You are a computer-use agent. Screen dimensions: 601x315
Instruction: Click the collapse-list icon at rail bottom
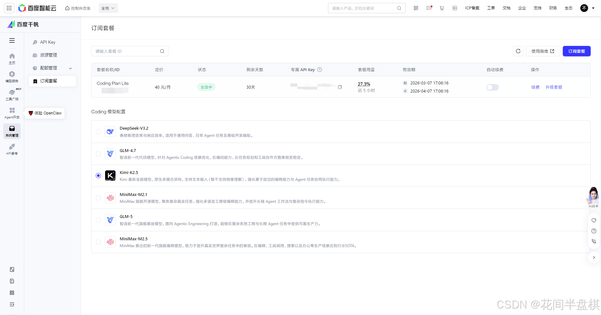(x=12, y=304)
